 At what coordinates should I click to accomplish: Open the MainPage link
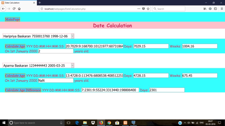[13, 19]
